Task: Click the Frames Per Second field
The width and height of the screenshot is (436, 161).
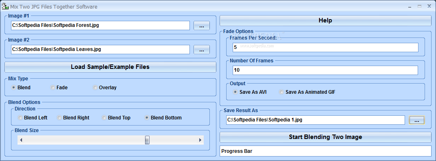Action: pos(325,48)
